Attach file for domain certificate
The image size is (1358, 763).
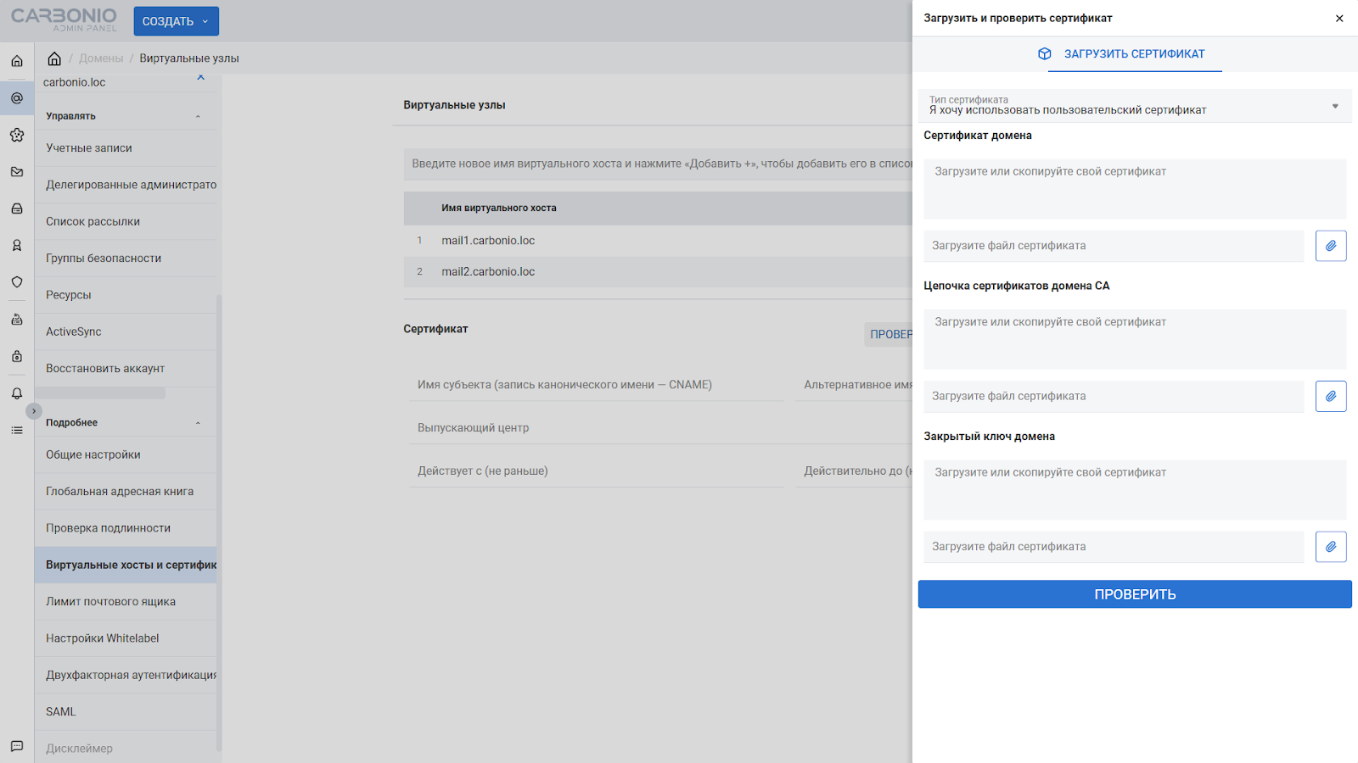1331,246
